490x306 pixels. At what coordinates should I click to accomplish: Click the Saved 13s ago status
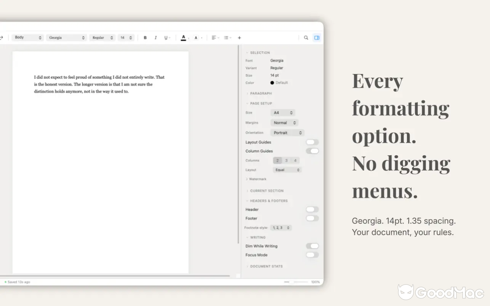coord(17,282)
